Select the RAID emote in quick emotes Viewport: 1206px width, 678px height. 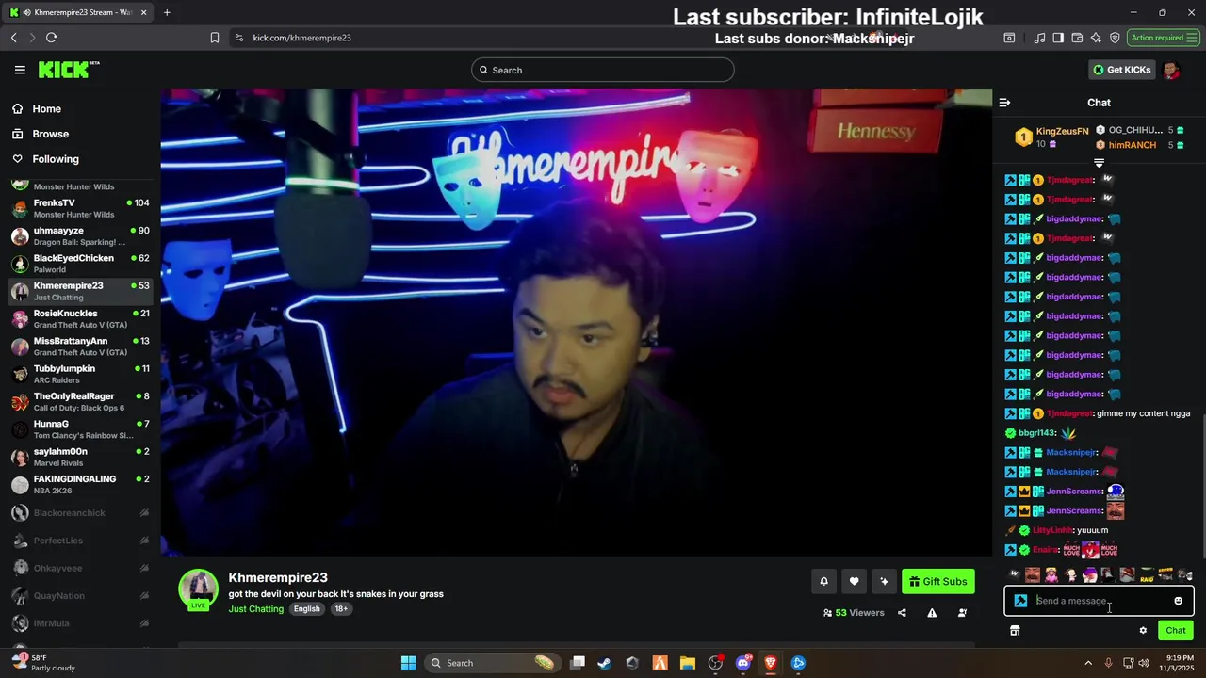point(1147,575)
